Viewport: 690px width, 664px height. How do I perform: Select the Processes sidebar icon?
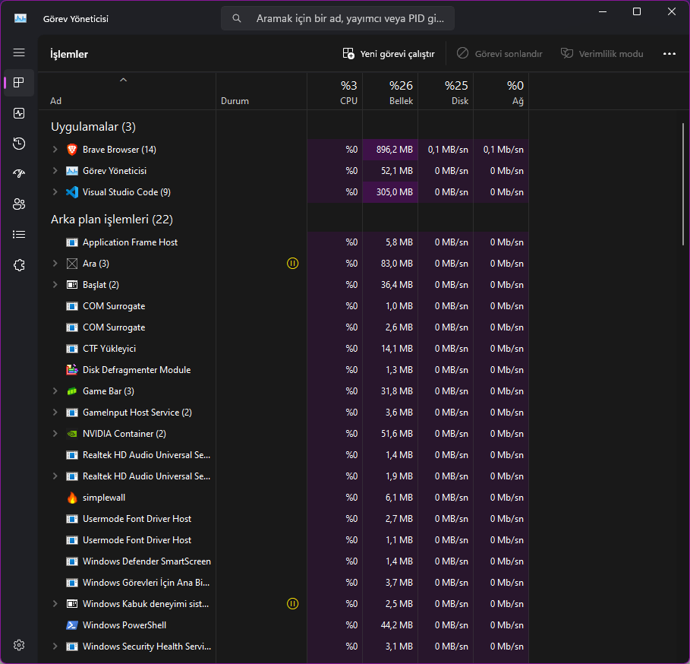(x=19, y=83)
